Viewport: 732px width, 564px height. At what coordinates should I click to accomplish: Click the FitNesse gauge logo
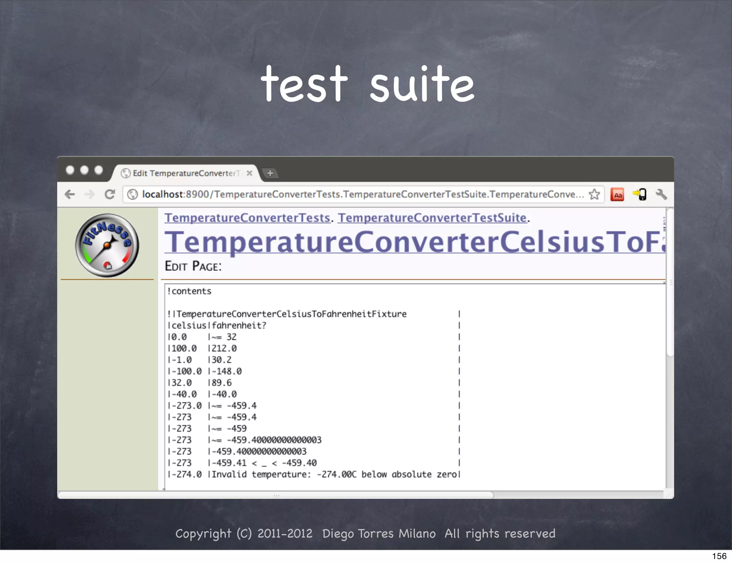pyautogui.click(x=107, y=245)
